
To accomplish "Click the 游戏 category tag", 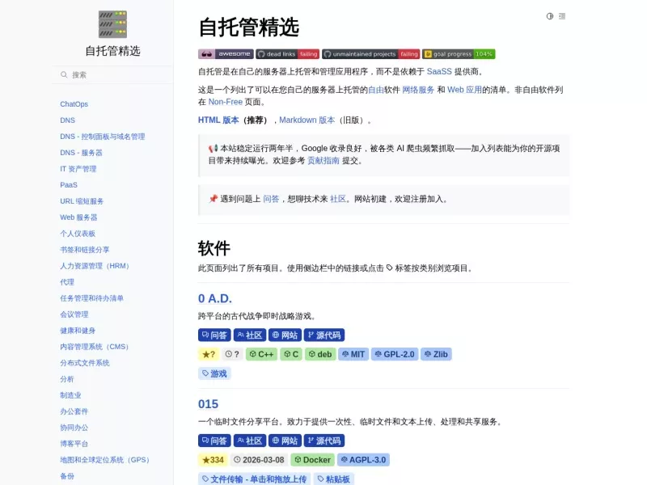I will click(x=214, y=373).
